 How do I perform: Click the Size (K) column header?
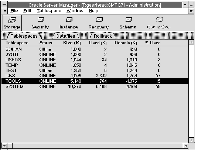pos(72,43)
